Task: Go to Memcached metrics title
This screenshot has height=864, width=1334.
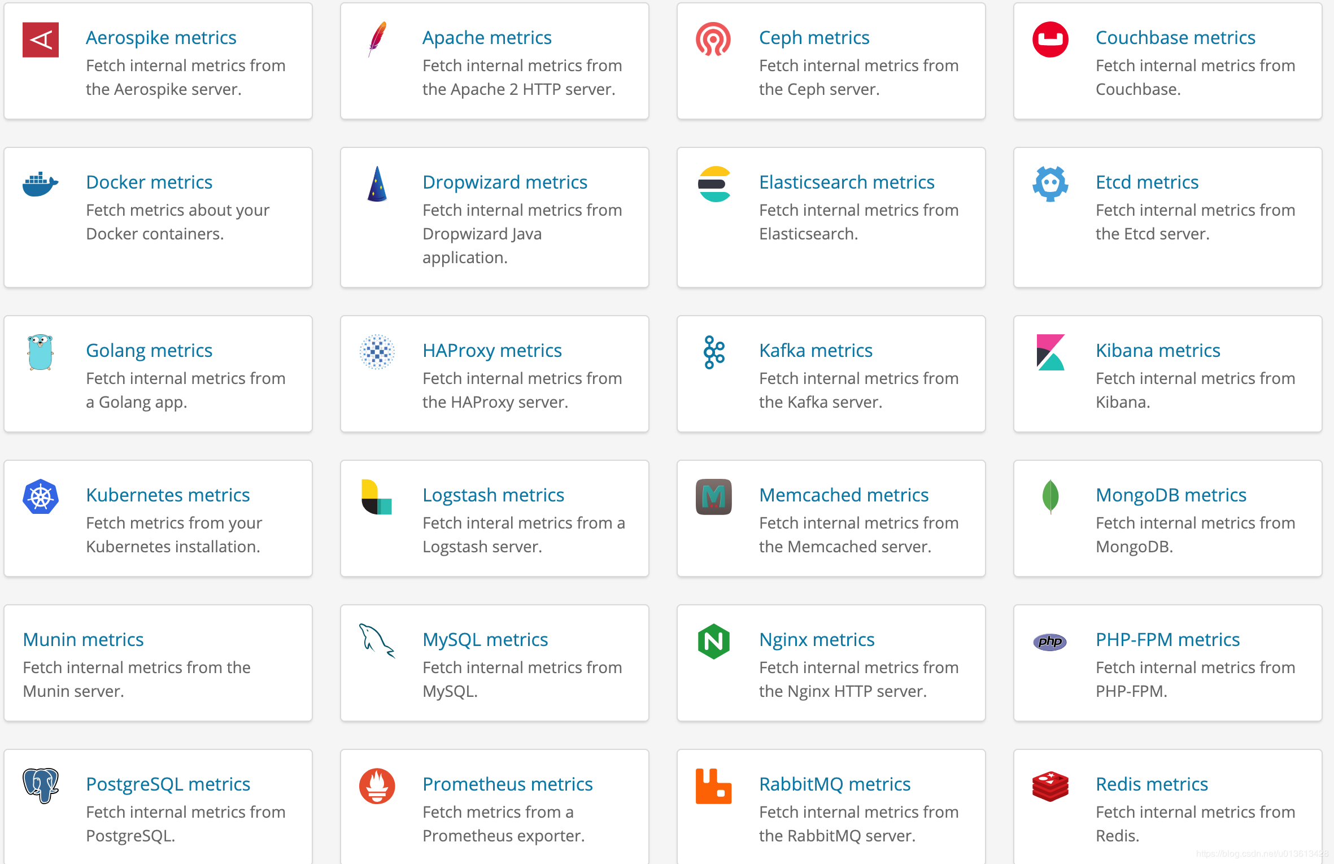Action: coord(844,495)
